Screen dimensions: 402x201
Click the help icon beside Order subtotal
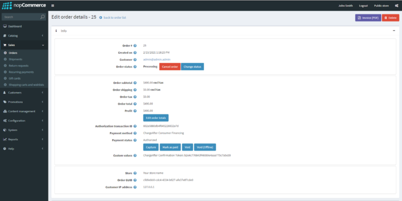click(135, 83)
